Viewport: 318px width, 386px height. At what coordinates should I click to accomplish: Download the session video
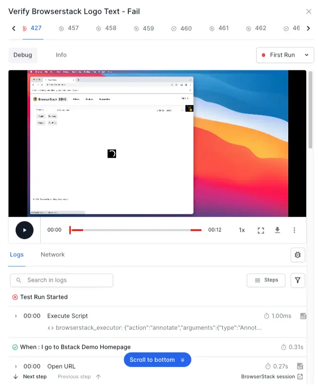(x=277, y=230)
